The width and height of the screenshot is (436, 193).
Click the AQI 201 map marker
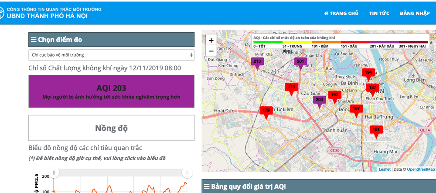(300, 63)
